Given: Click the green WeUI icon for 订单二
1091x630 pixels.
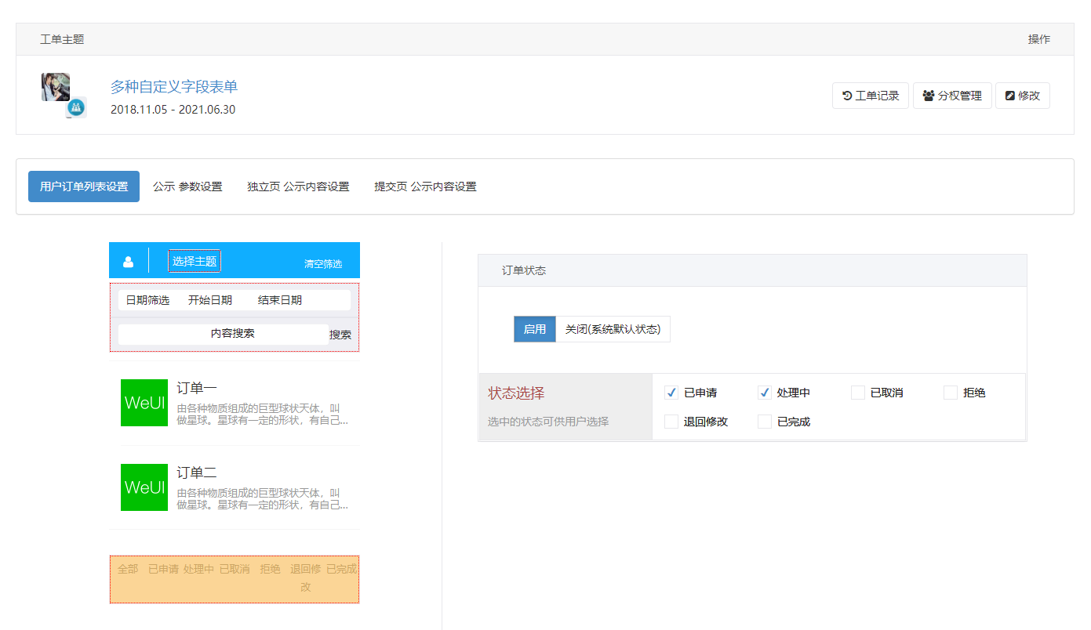Looking at the screenshot, I should point(144,487).
